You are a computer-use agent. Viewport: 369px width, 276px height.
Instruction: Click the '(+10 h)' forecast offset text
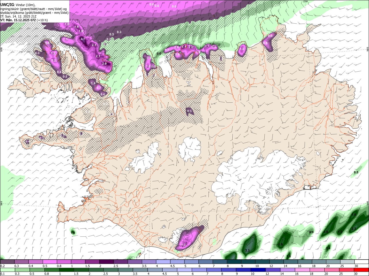[42, 20]
